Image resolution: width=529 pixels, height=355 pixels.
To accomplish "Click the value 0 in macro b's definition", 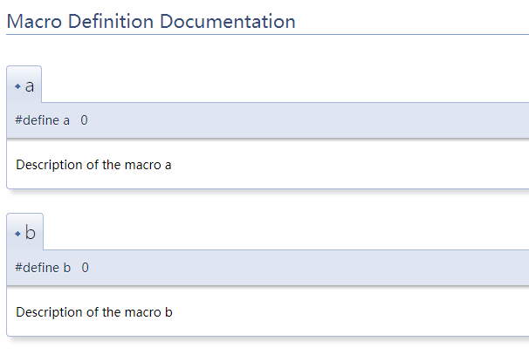I will [x=85, y=268].
